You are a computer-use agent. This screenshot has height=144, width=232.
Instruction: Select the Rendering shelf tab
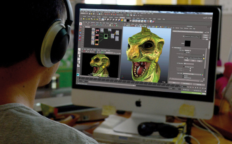pos(122,18)
